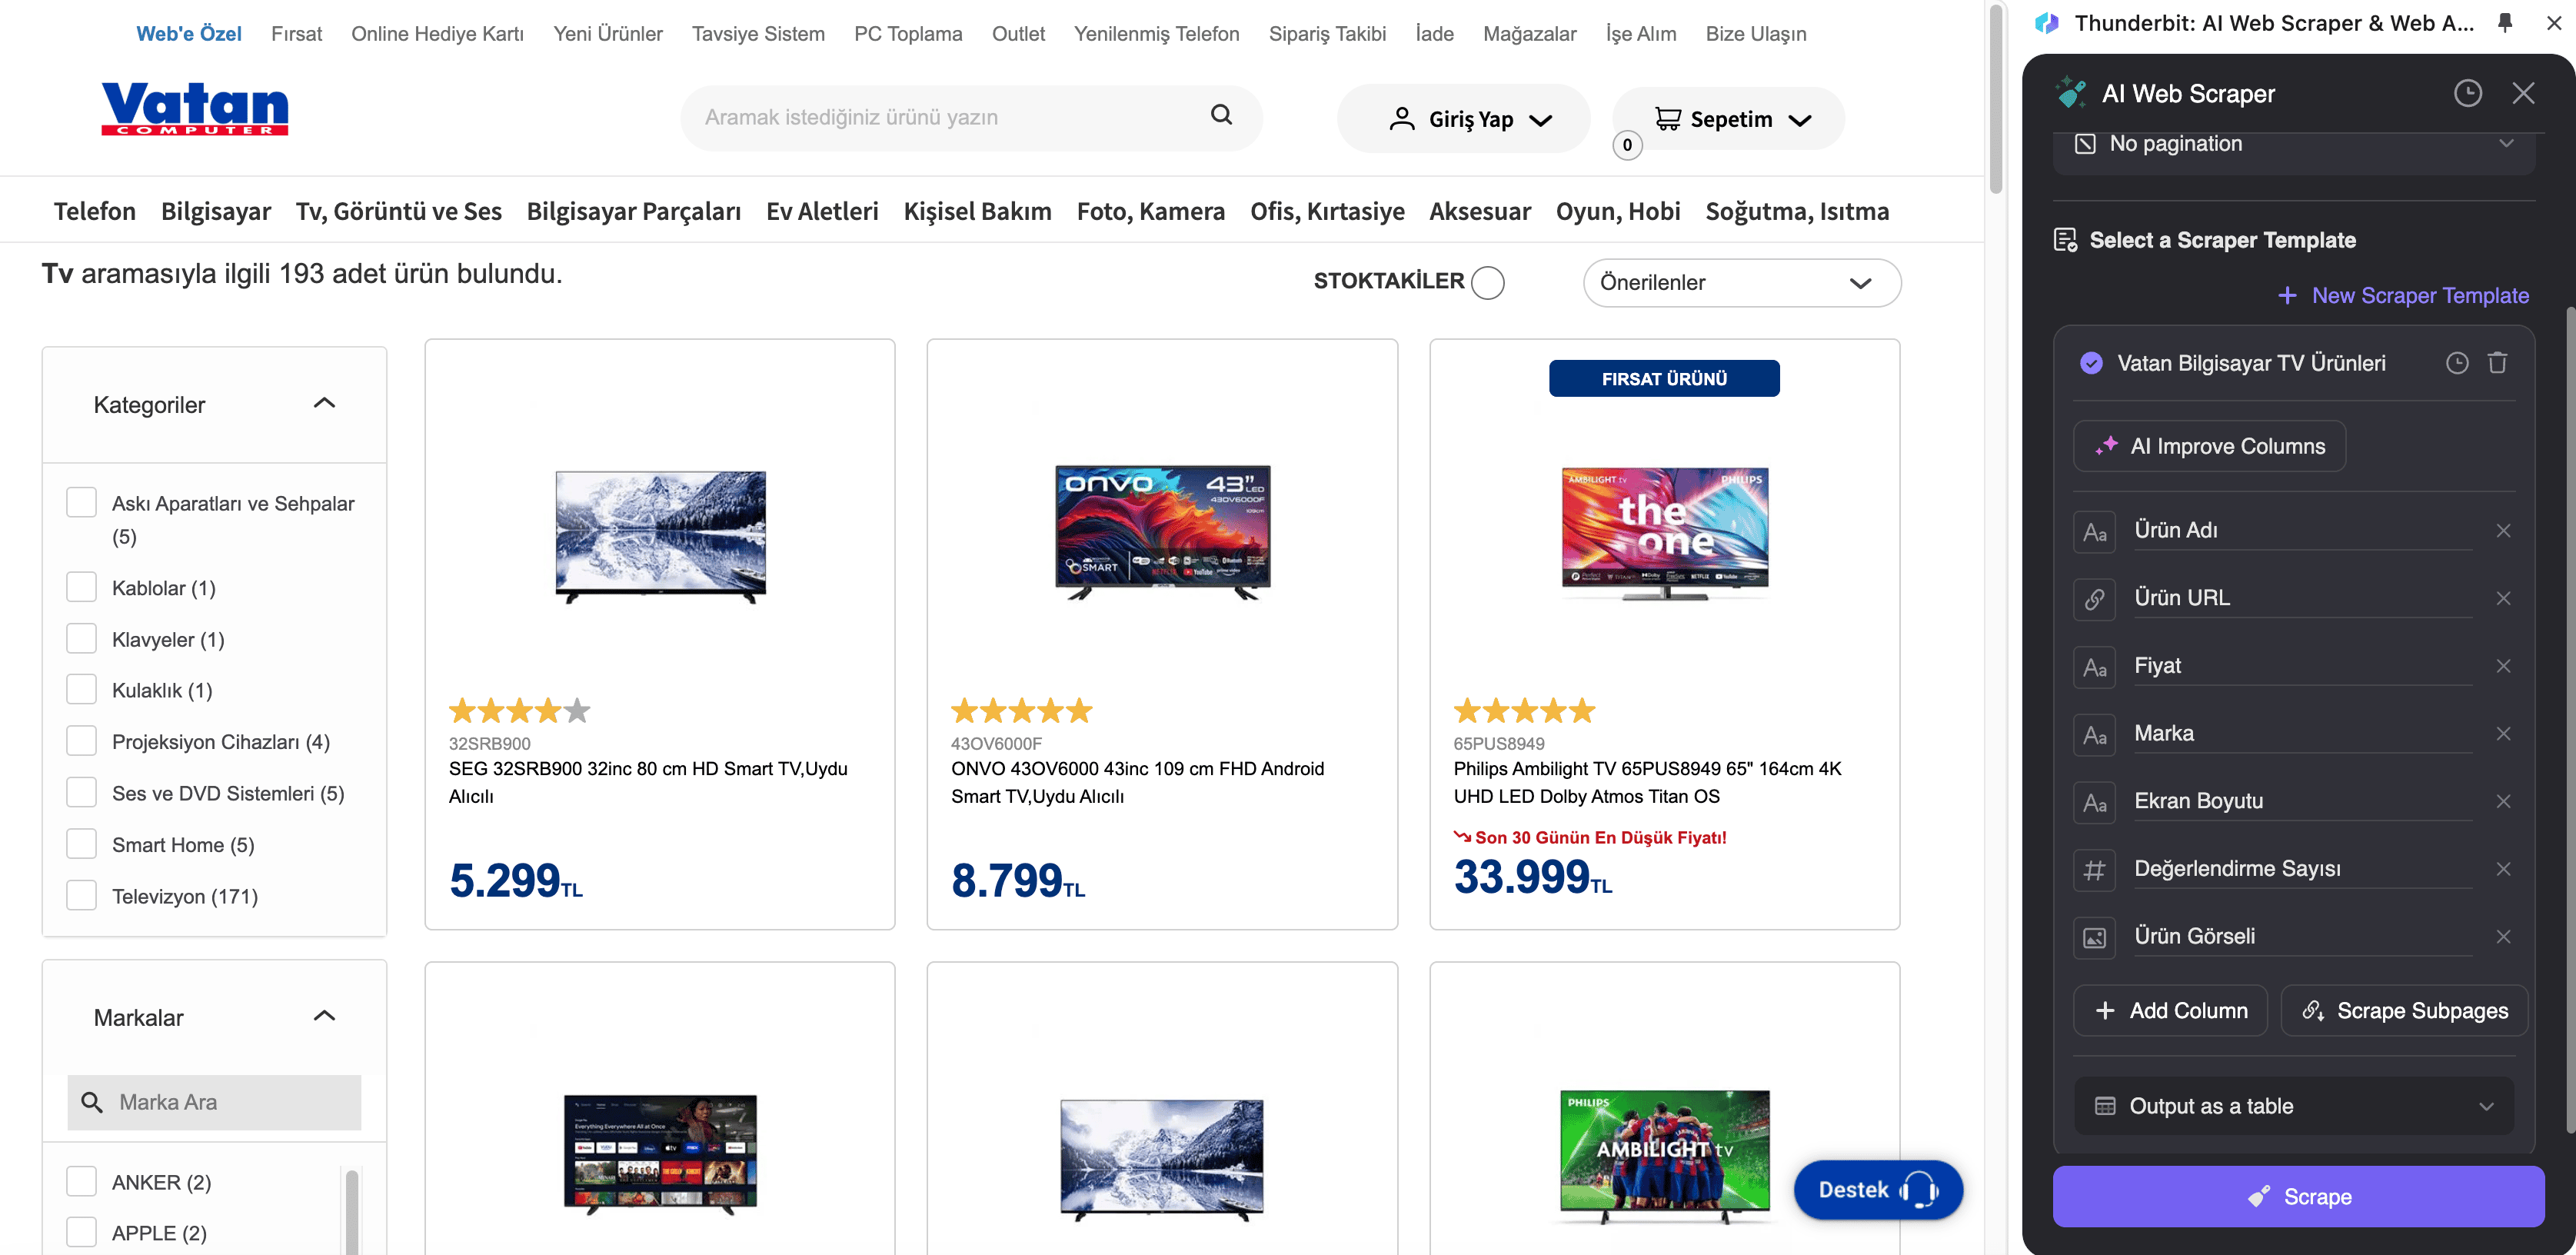Image resolution: width=2576 pixels, height=1255 pixels.
Task: Toggle the STOKTAKİLER radio button
Action: tap(1487, 283)
